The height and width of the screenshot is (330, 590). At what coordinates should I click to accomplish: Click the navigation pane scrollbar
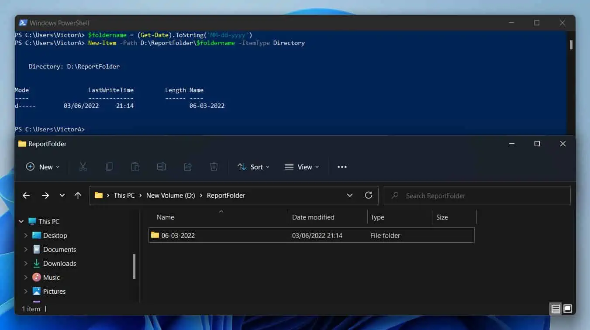tap(134, 266)
